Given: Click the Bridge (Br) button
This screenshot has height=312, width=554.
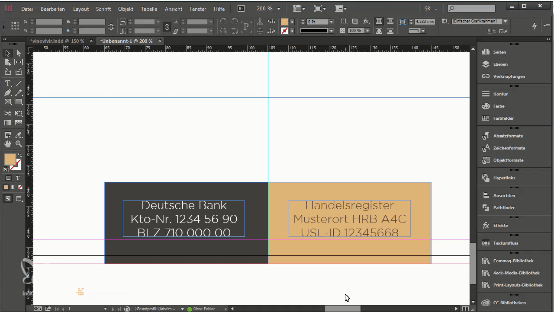Looking at the screenshot, I should (242, 8).
